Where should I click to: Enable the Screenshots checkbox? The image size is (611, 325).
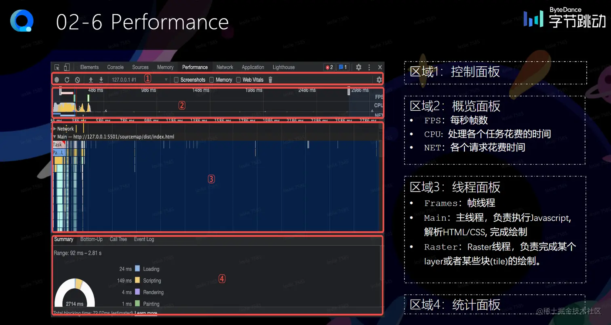(x=176, y=80)
